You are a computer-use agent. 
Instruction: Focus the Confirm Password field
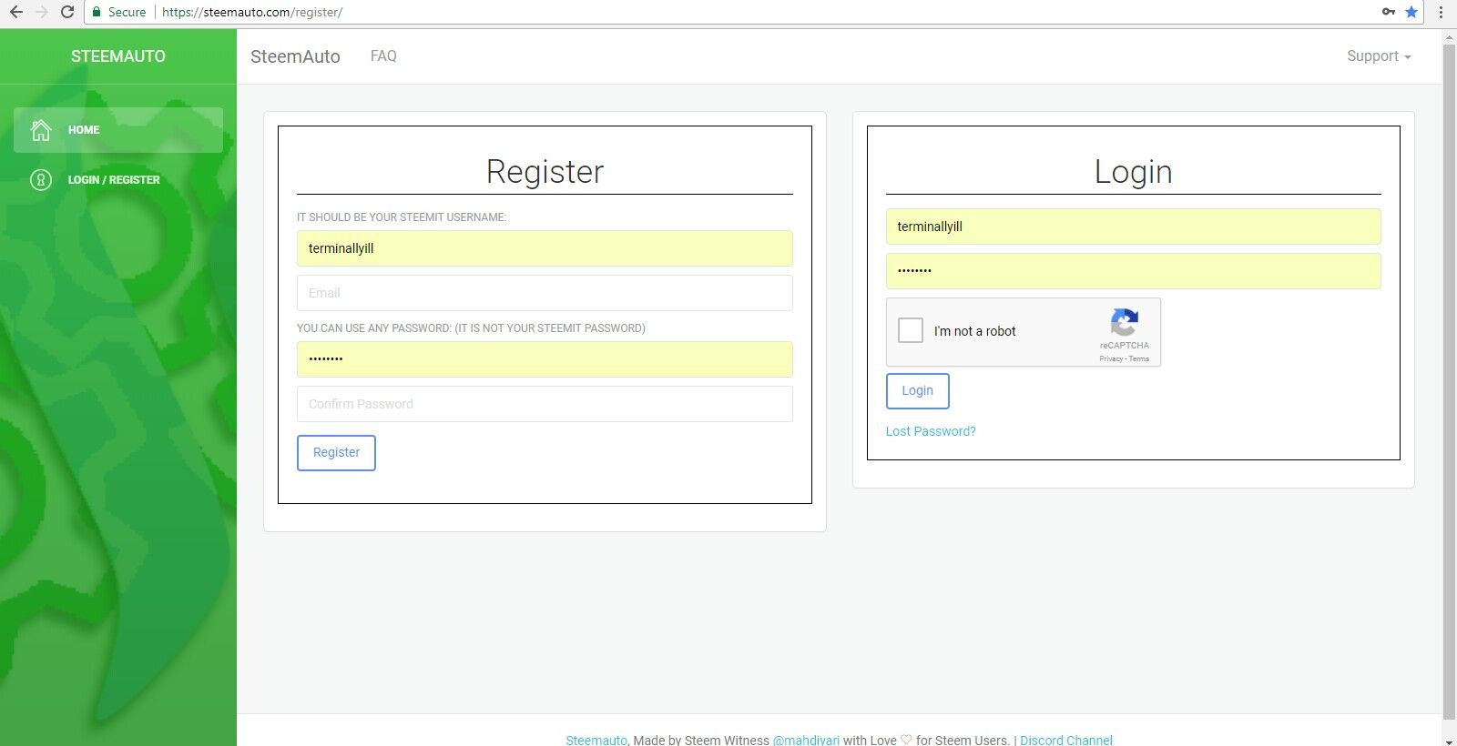click(545, 404)
